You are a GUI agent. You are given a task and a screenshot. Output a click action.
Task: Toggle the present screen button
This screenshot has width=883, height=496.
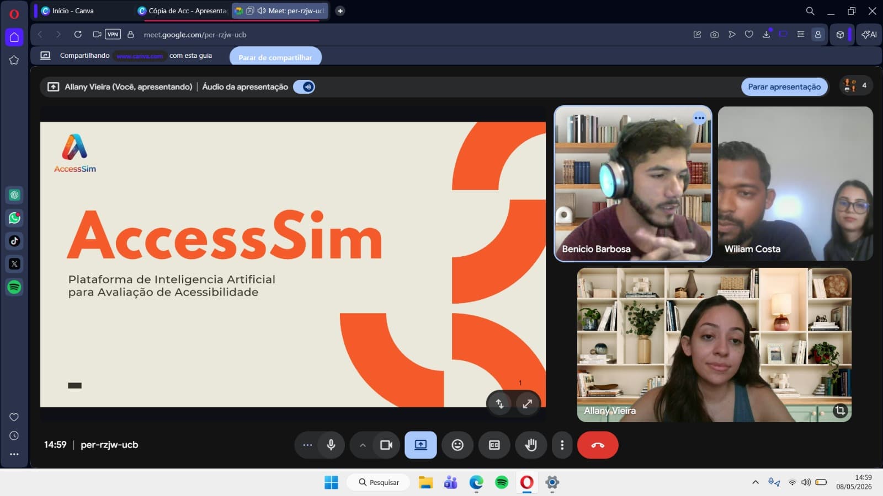421,445
